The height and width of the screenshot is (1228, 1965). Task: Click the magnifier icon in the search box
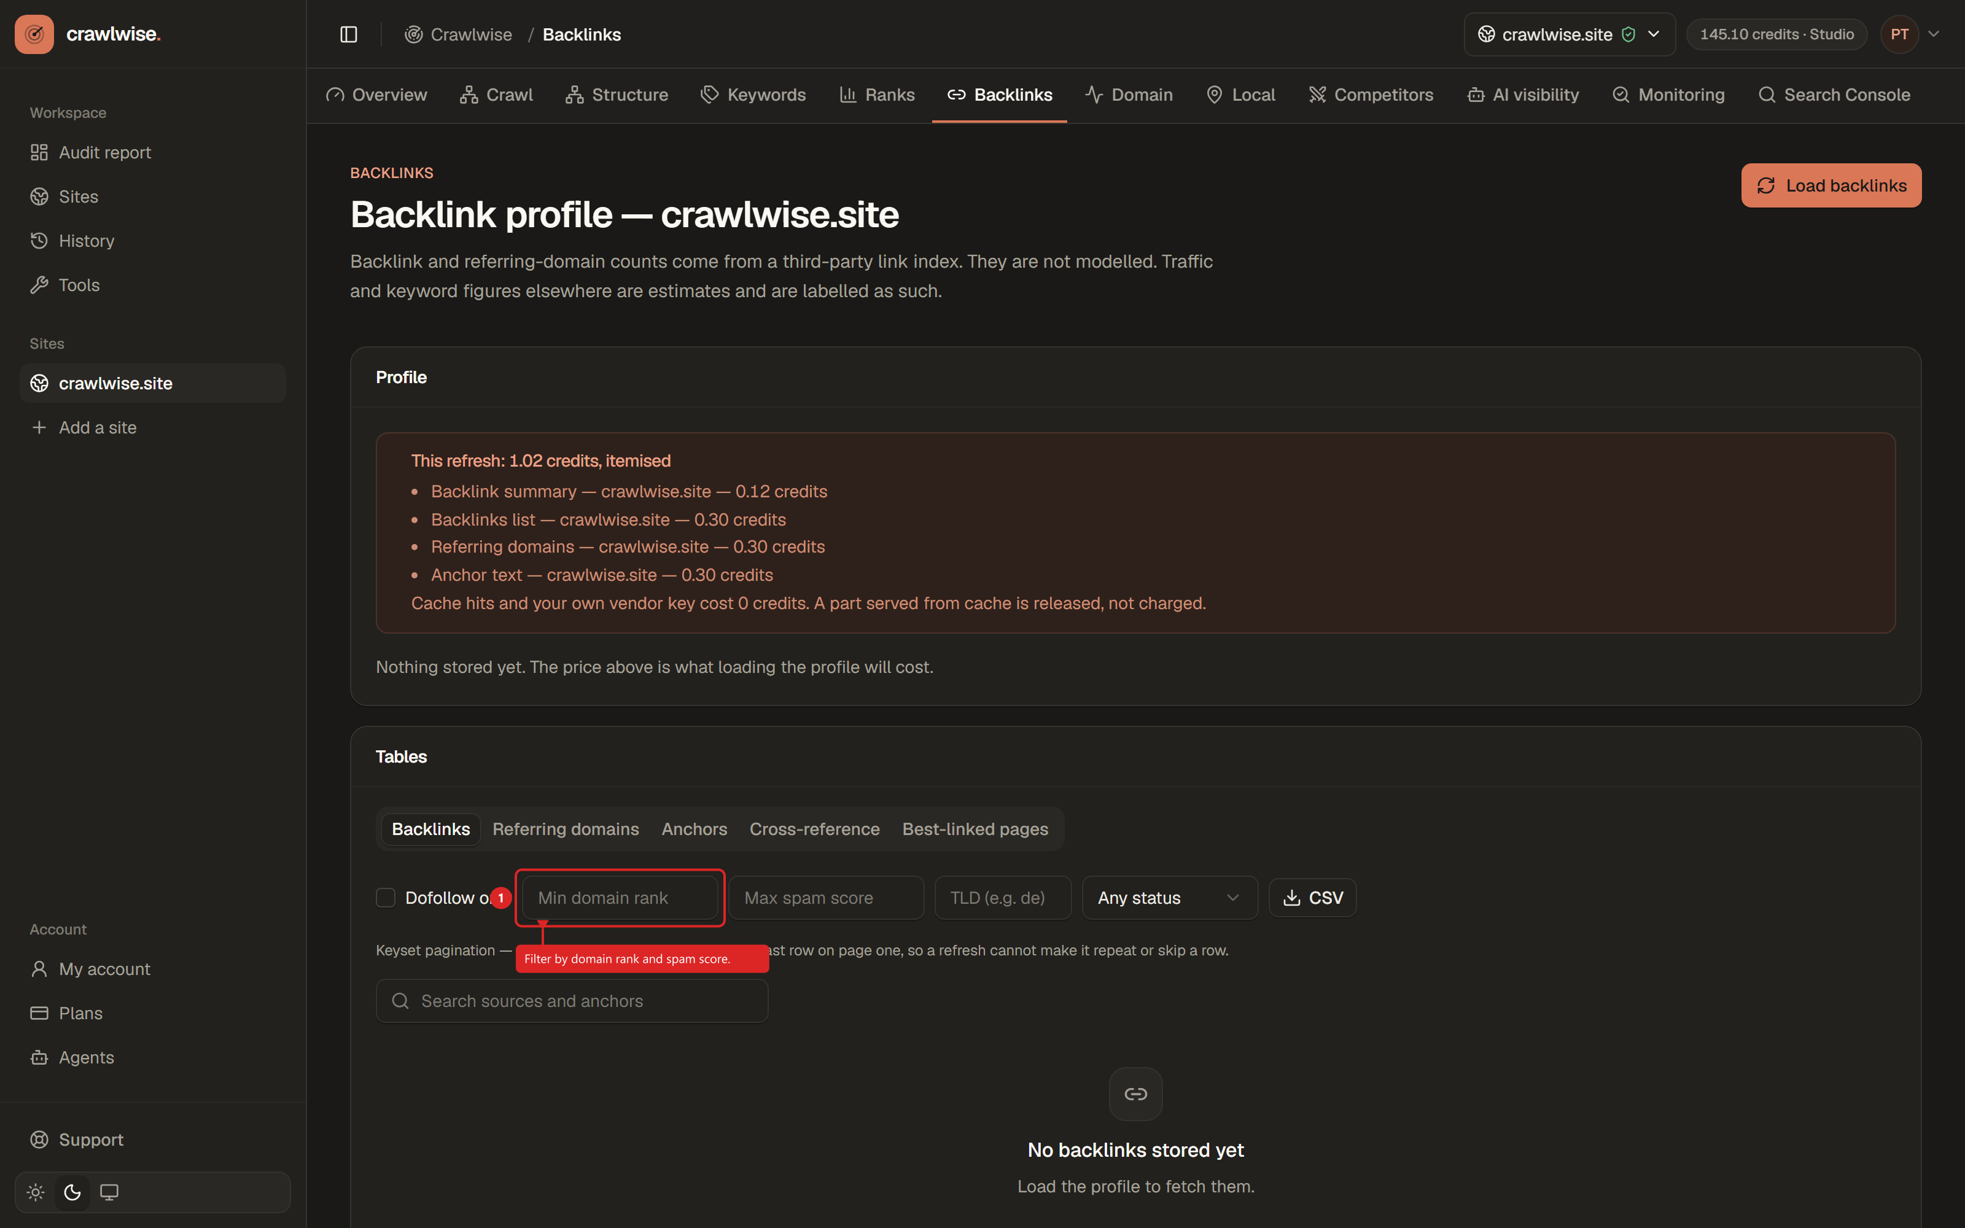coord(400,1001)
